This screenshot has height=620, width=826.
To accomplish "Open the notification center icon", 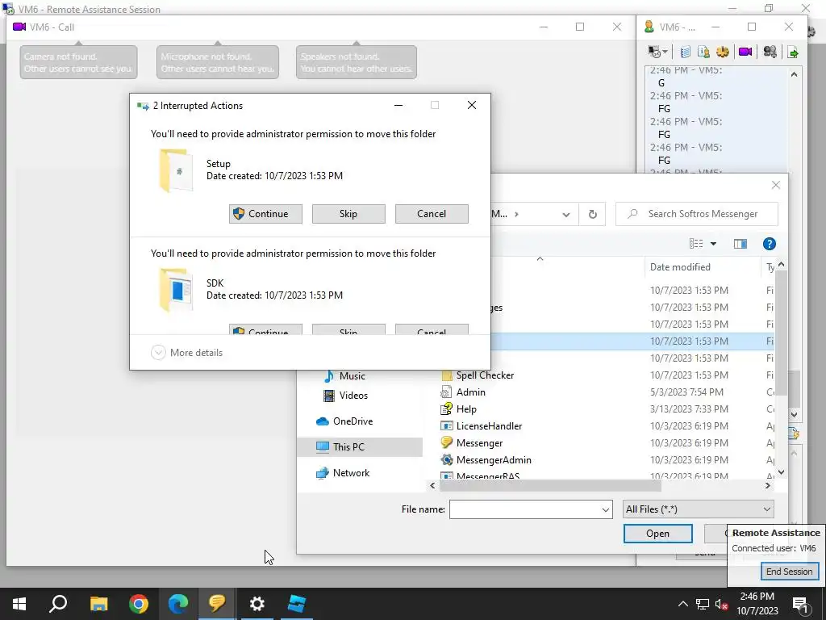I will point(800,604).
